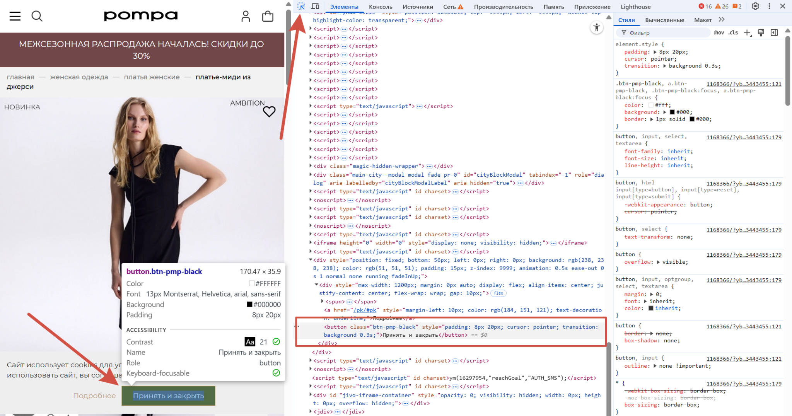This screenshot has width=792, height=416.
Task: Show more Styles sidebar tabs chevron
Action: coord(722,20)
